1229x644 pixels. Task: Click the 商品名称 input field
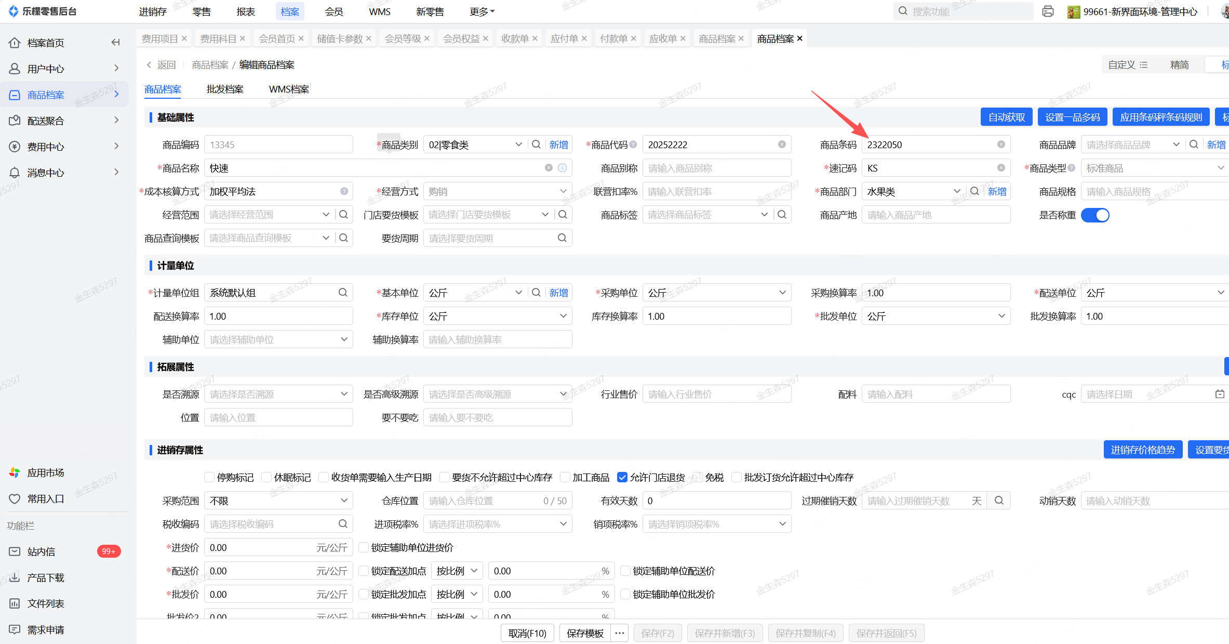(x=374, y=168)
